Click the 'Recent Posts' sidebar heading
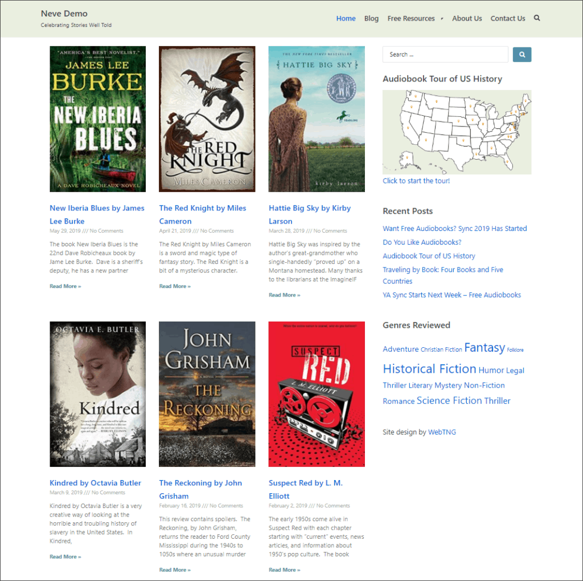Viewport: 583px width, 581px height. (408, 211)
